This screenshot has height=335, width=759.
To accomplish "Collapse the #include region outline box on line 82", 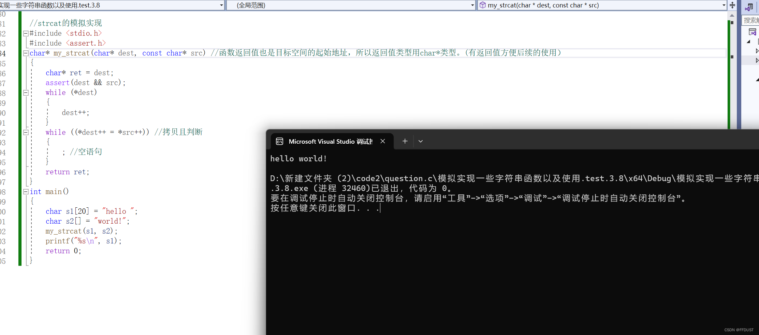I will 26,33.
